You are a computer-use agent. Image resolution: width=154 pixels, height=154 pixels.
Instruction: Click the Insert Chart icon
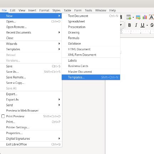tap(145, 17)
